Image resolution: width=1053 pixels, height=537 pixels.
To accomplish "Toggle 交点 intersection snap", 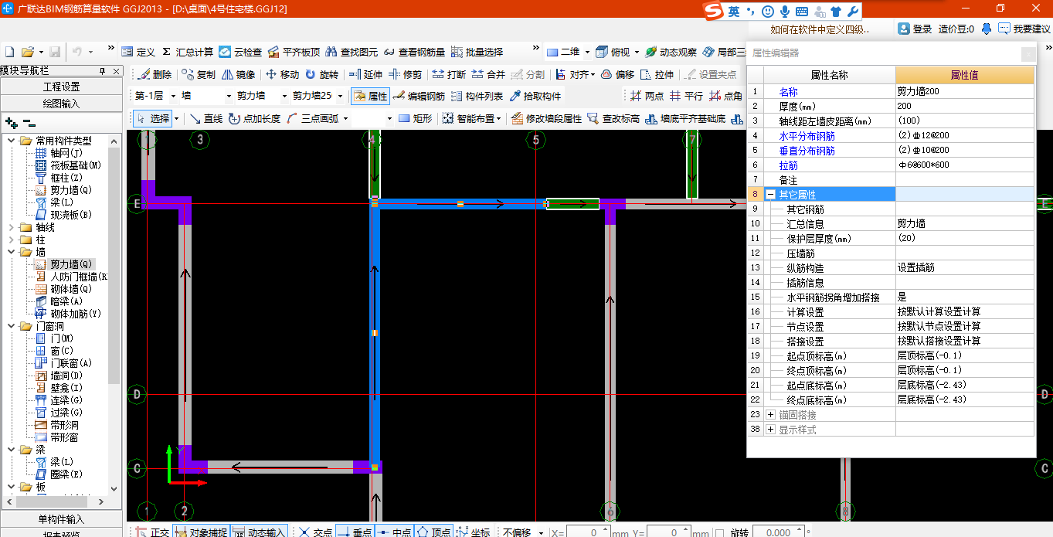I will coord(314,532).
